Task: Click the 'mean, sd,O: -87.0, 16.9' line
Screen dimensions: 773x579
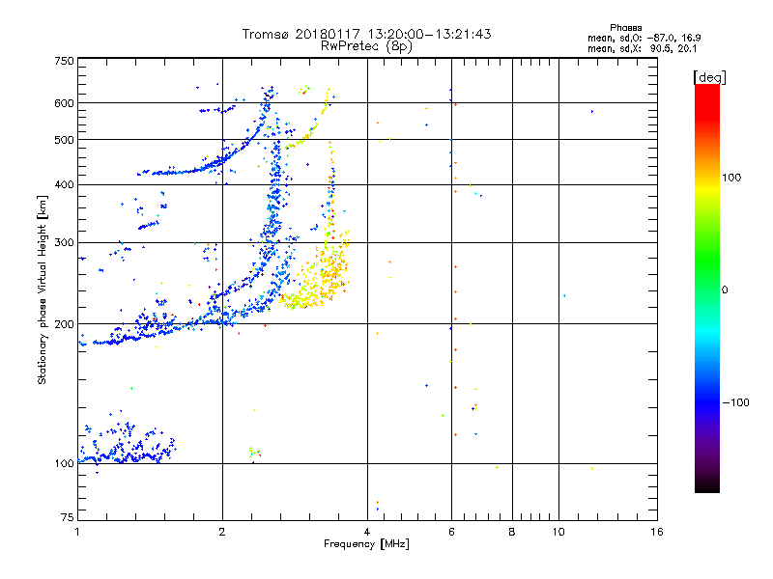Action: pos(644,38)
